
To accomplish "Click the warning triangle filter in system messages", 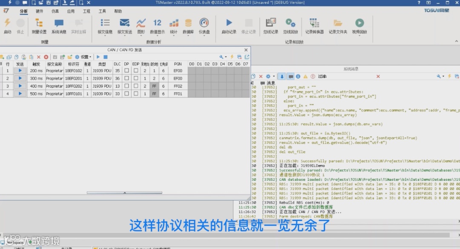I will tap(305, 76).
